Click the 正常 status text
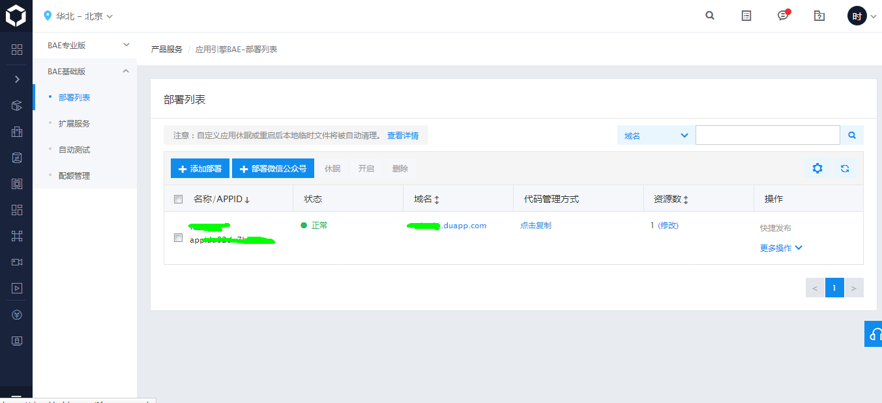 click(319, 225)
